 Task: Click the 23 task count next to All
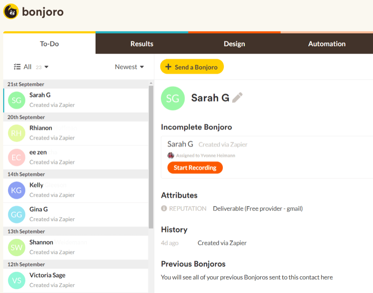pos(39,67)
